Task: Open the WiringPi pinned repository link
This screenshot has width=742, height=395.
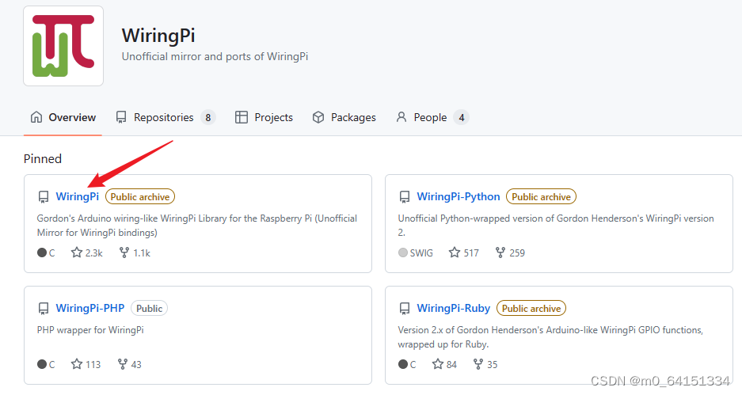Action: [x=78, y=196]
